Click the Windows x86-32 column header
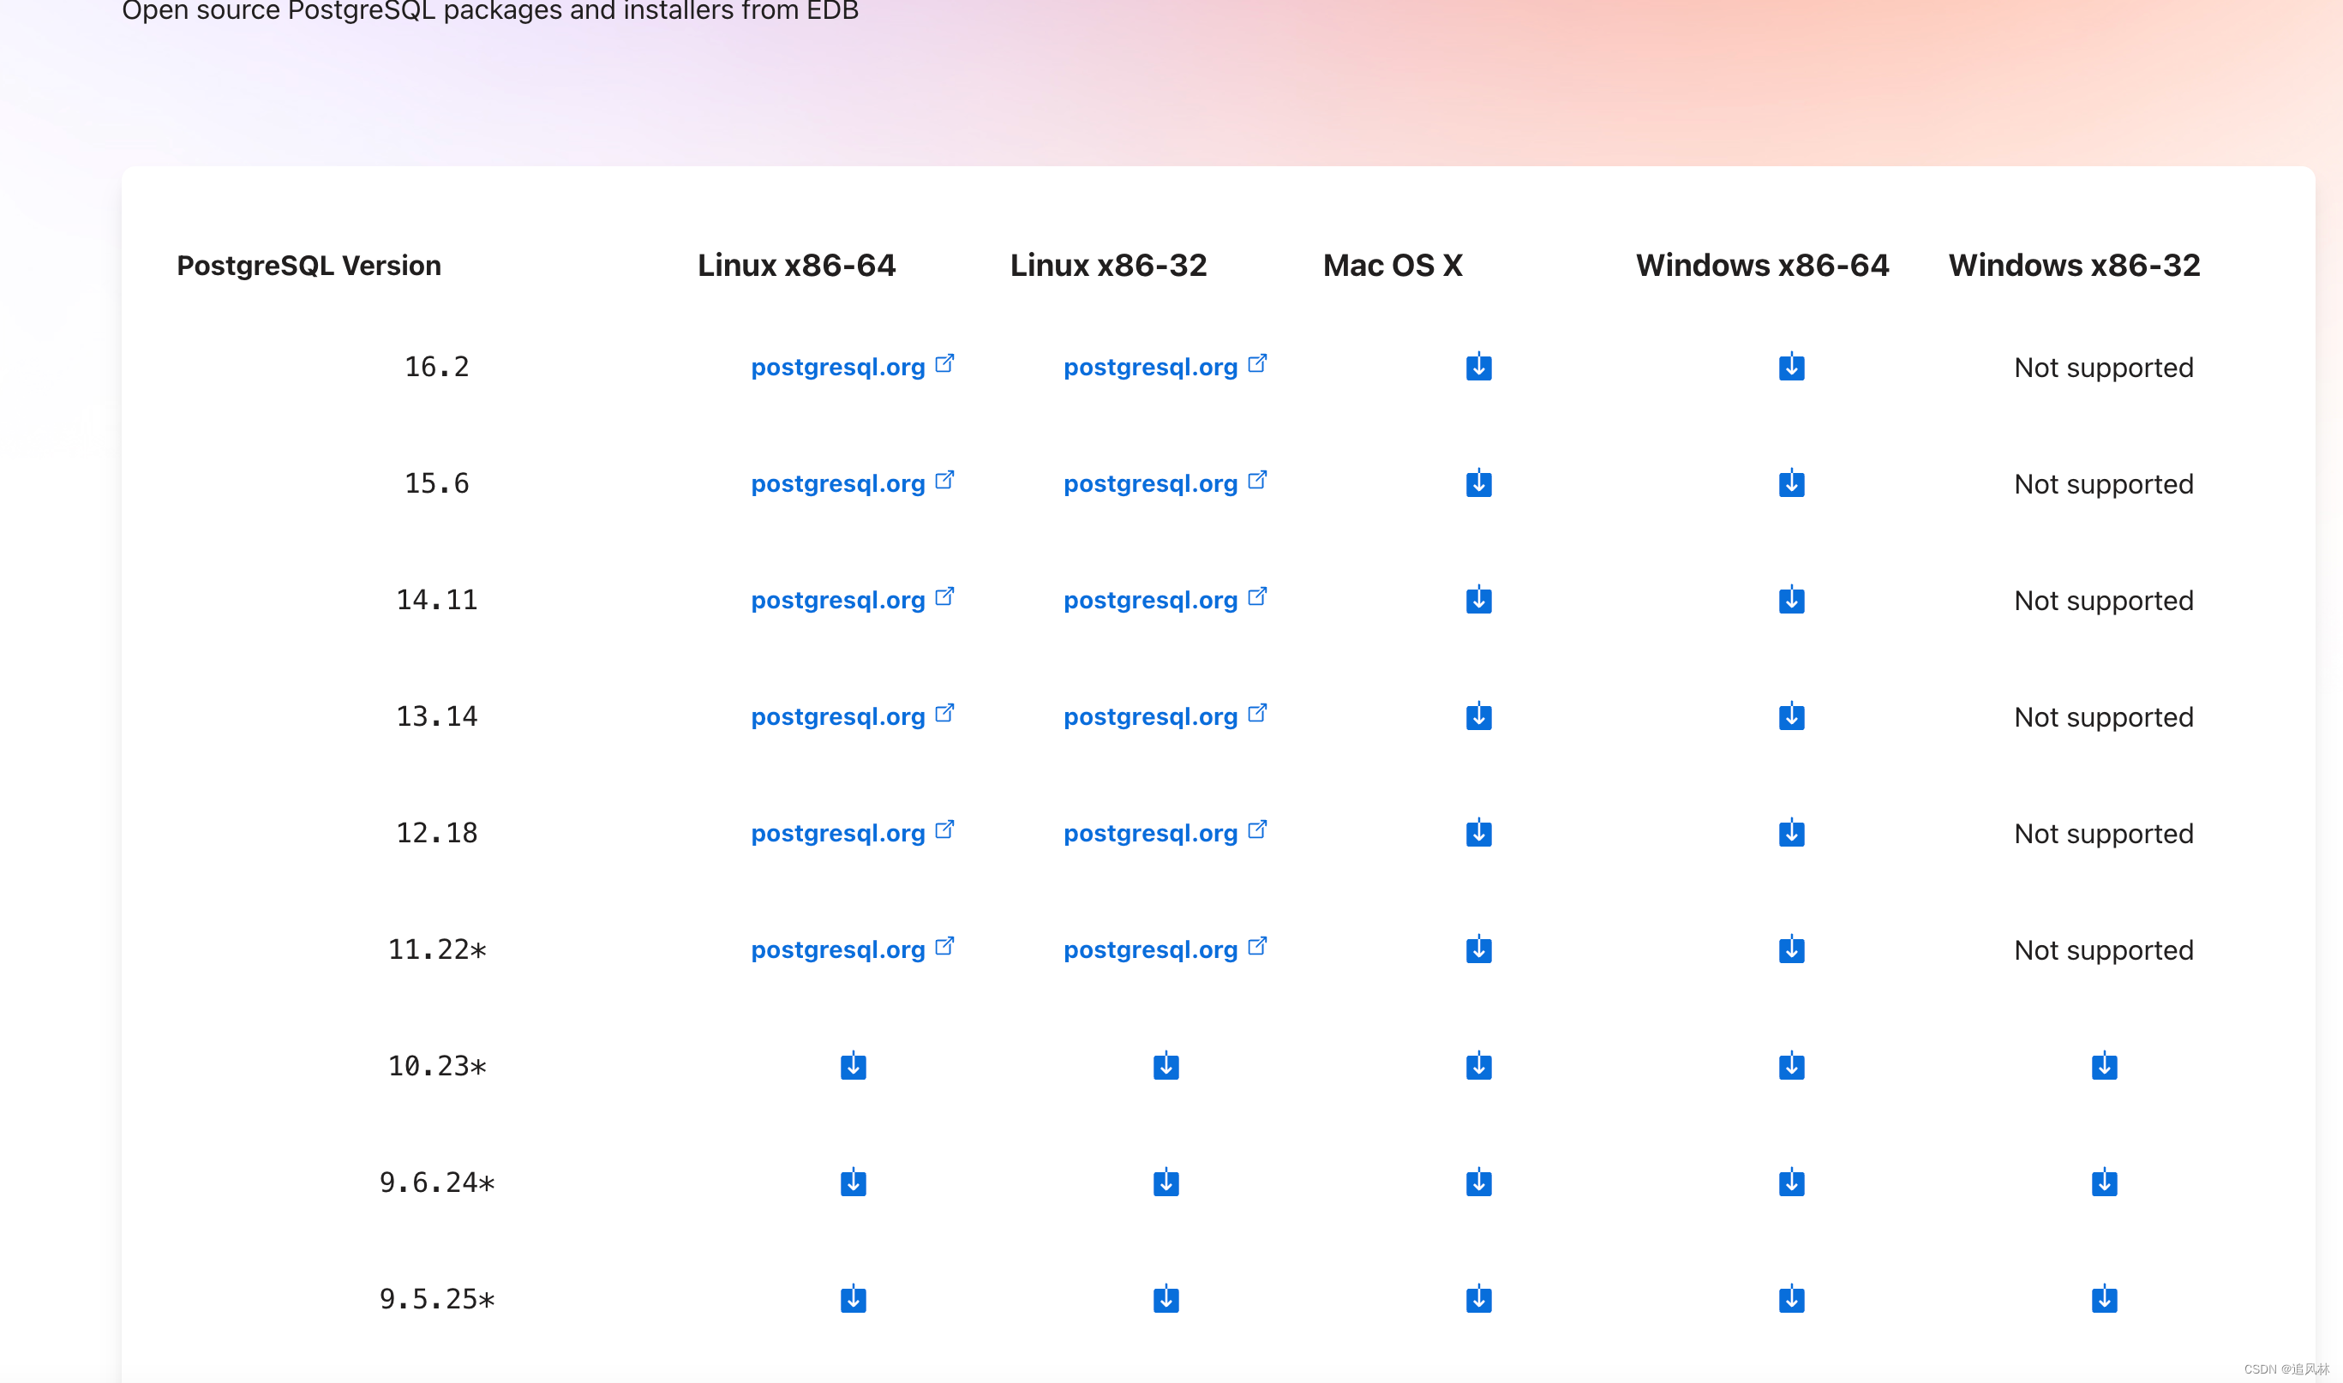2343x1383 pixels. pyautogui.click(x=2074, y=266)
